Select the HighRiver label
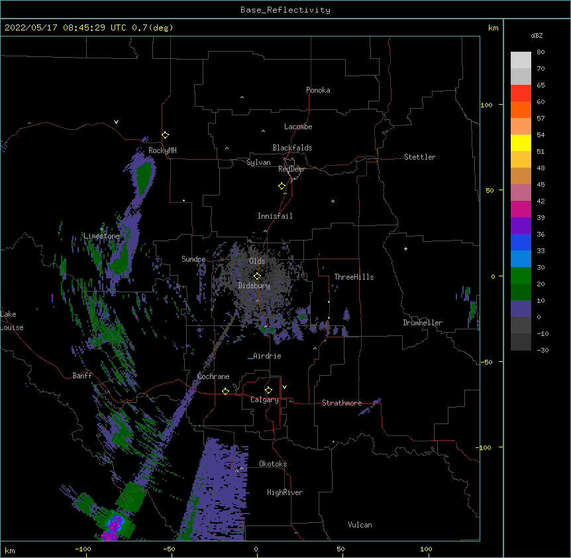Viewport: 571px width, 558px height. click(285, 492)
